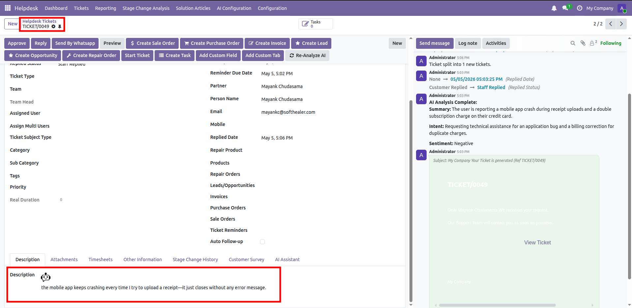Viewport: 632px width, 308px height.
Task: Switch to Stage Change History tab
Action: coord(195,260)
